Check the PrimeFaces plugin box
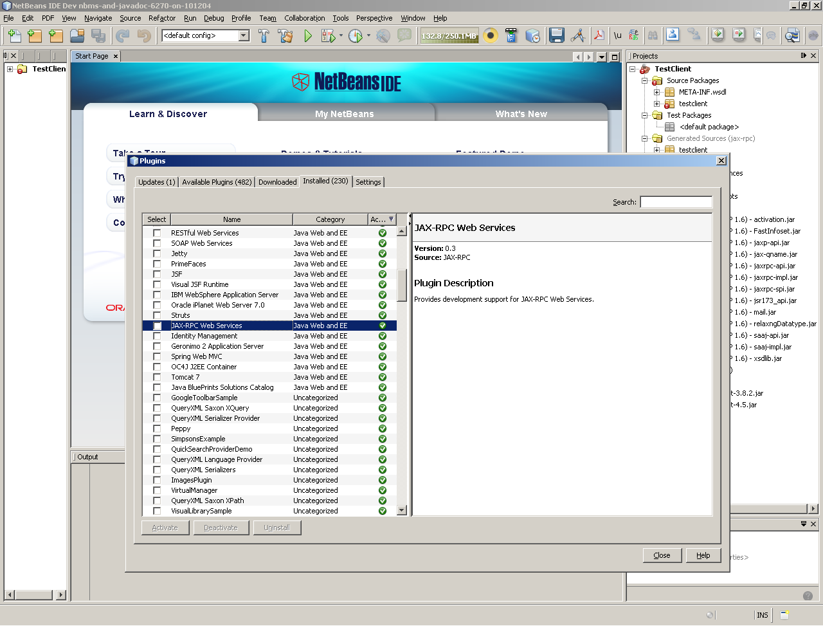The width and height of the screenshot is (823, 626). click(157, 264)
